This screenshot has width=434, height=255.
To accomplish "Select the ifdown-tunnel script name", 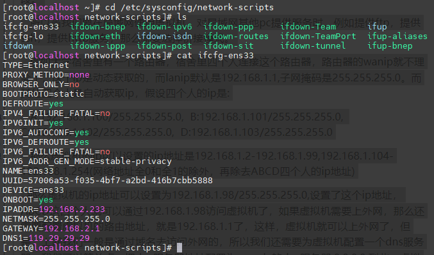I will (313, 46).
